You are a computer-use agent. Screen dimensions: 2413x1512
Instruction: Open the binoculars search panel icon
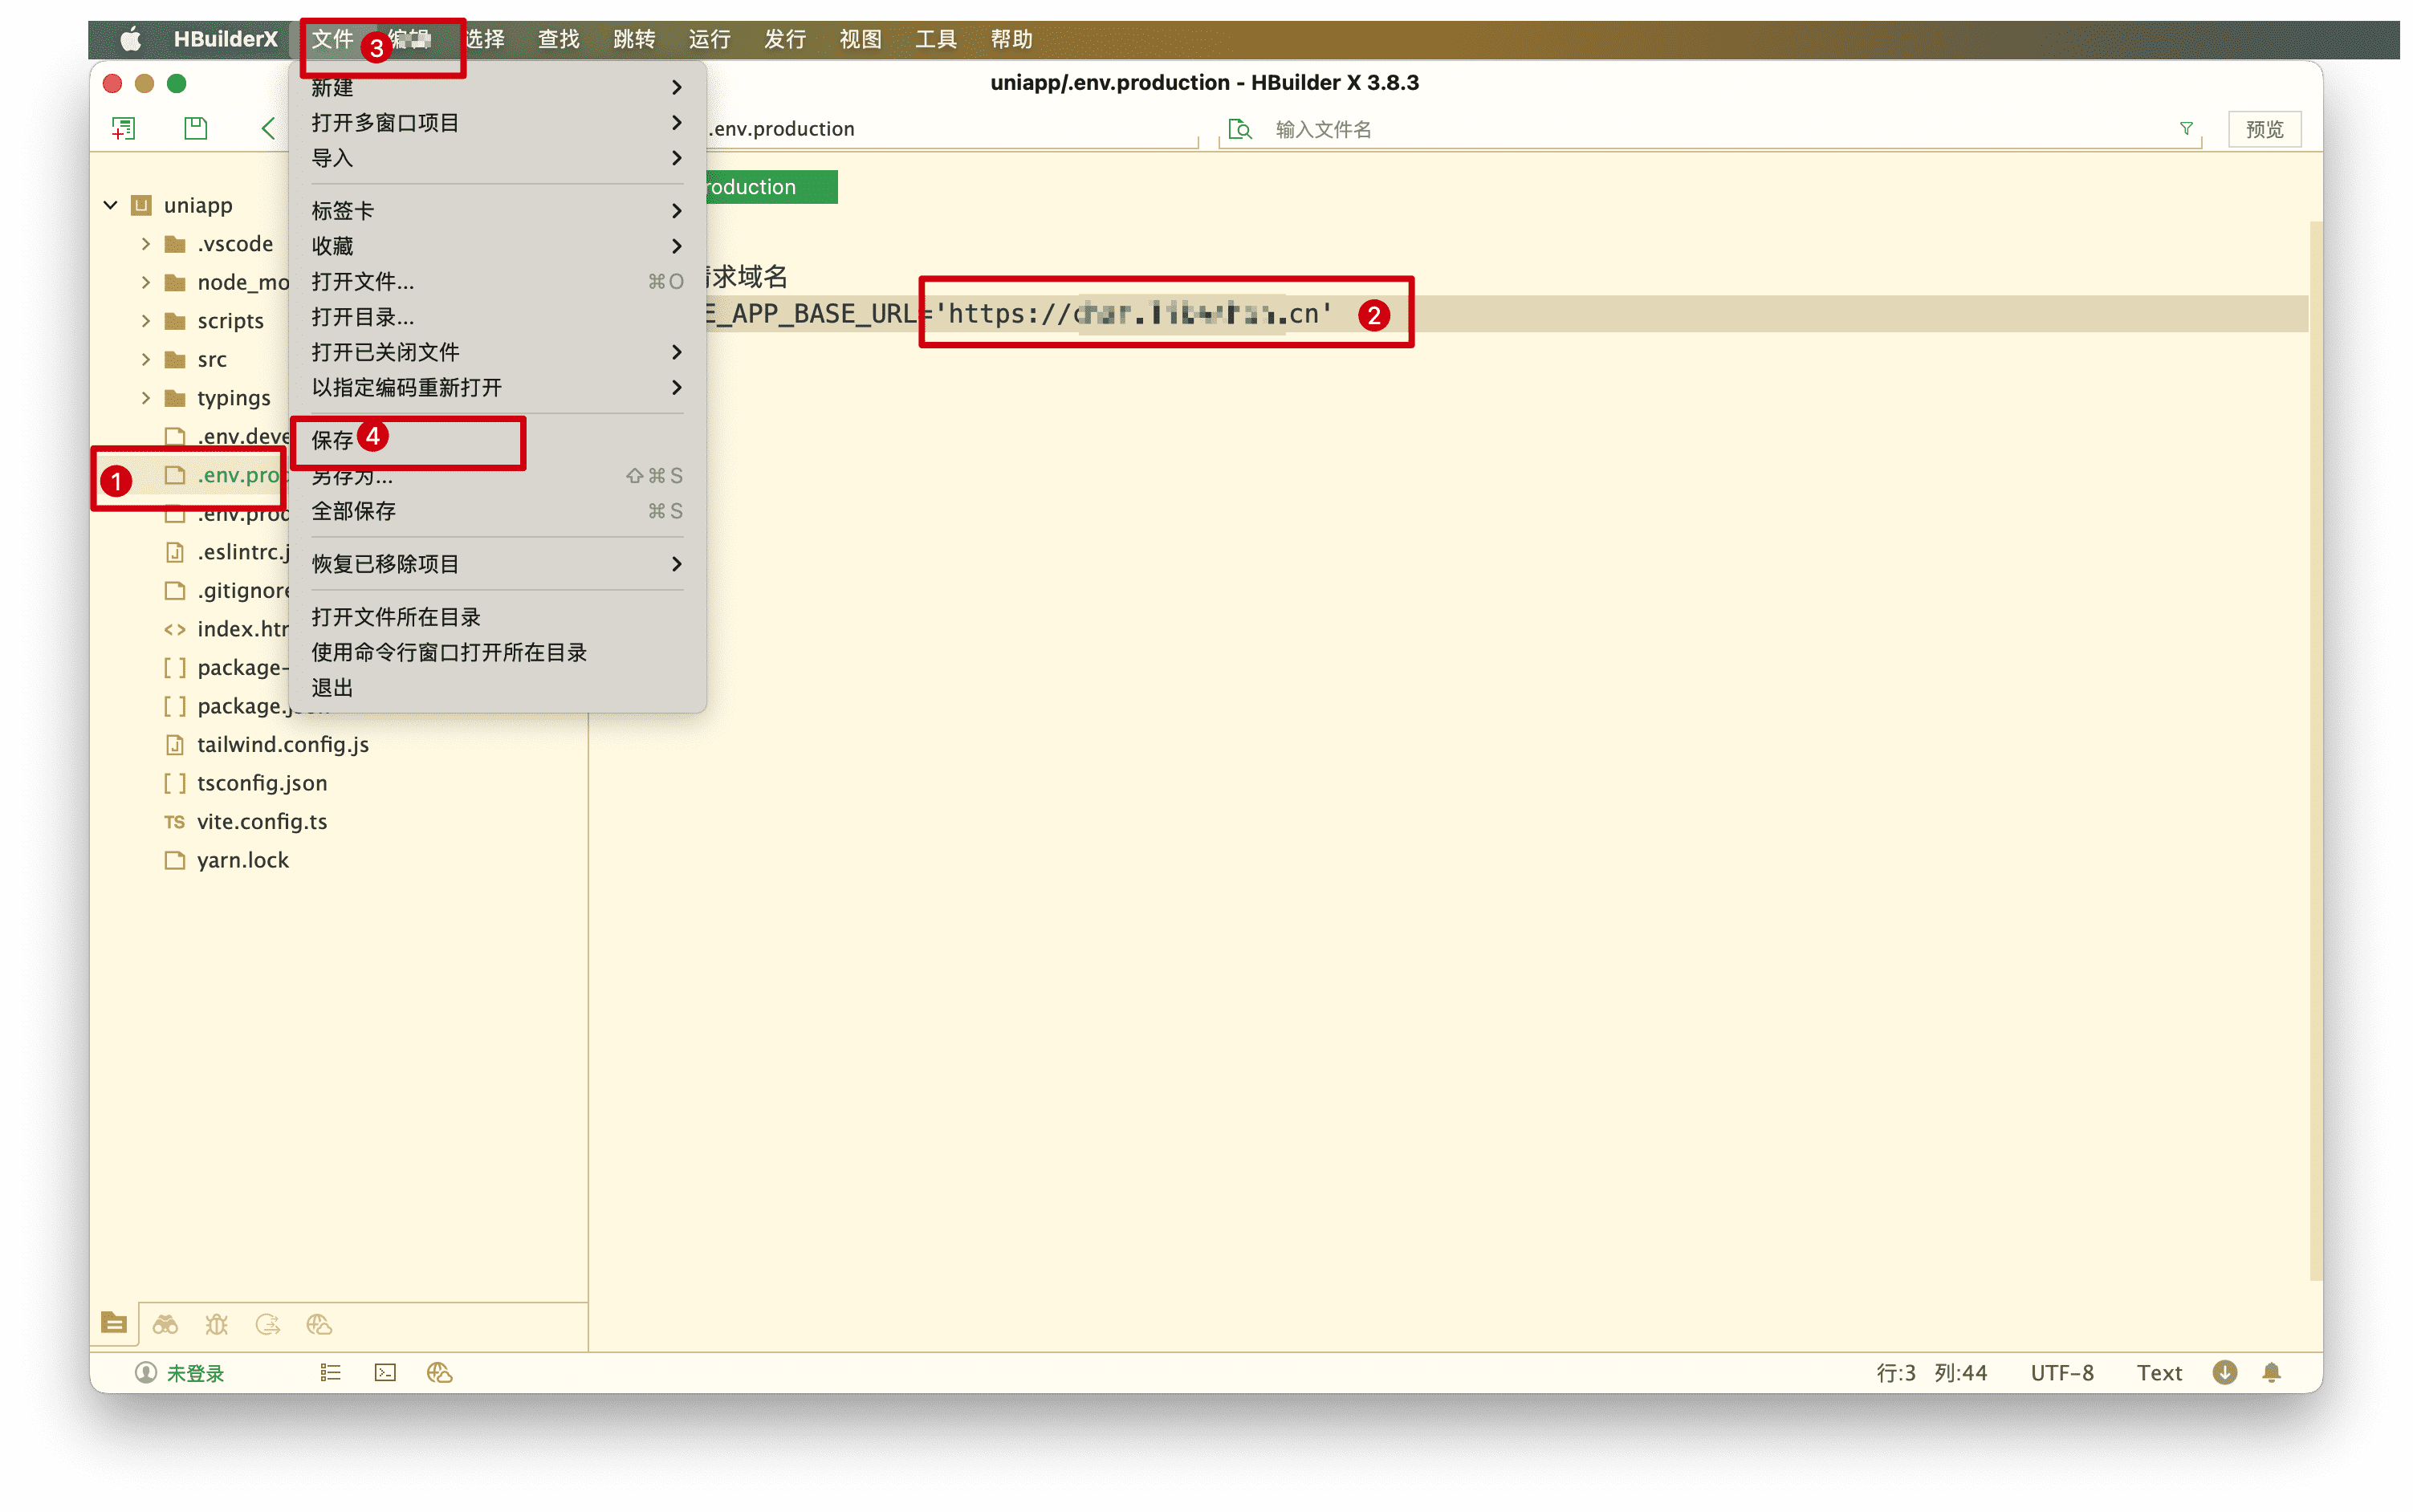point(165,1325)
